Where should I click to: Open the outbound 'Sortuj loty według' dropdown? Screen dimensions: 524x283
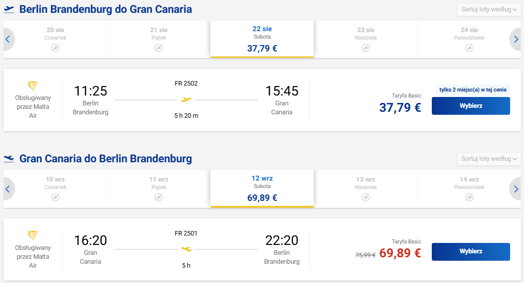tap(489, 9)
